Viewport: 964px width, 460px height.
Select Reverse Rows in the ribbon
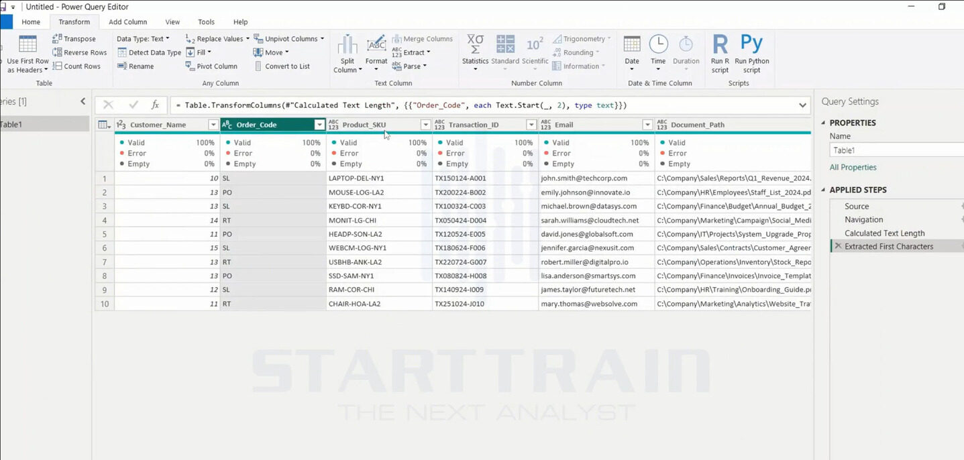coord(79,52)
